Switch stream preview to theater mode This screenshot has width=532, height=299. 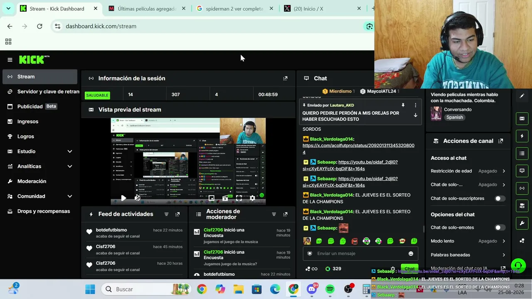pos(225,198)
